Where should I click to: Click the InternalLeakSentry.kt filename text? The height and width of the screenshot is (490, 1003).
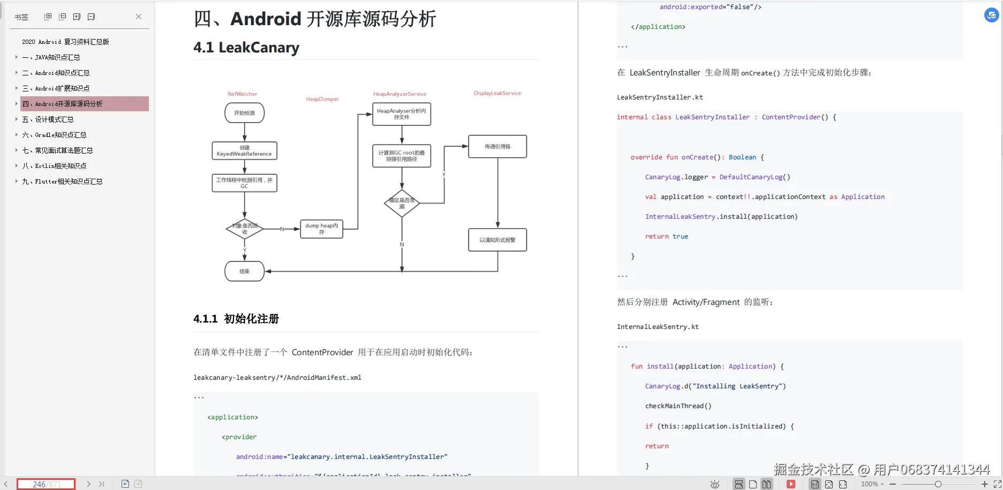[658, 327]
